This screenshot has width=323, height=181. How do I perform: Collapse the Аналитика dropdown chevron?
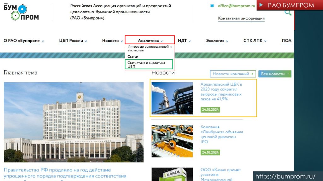(x=161, y=41)
